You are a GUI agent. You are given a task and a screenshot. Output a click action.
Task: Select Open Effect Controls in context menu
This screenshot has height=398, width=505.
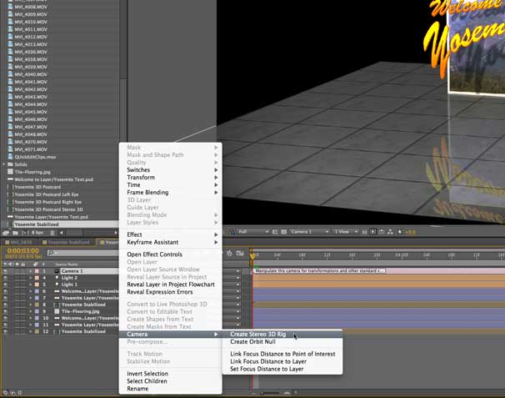[155, 254]
